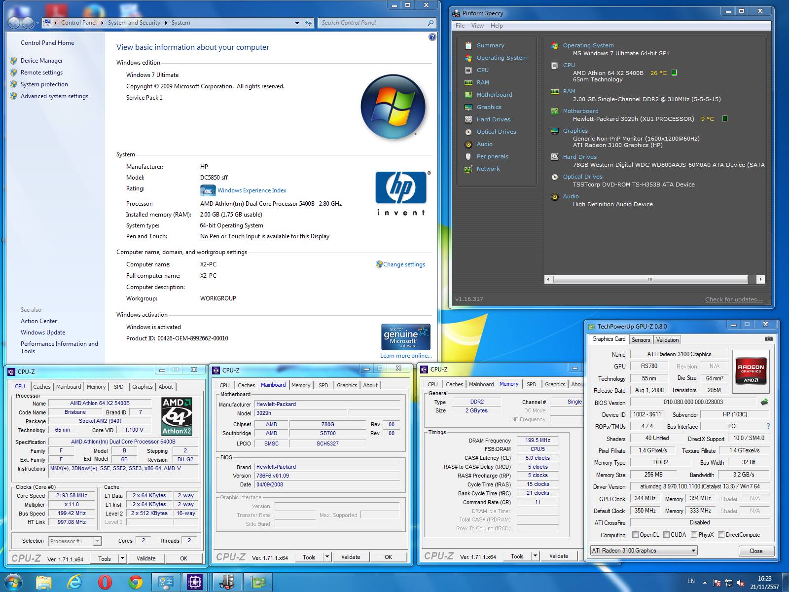Open the Control Panel help icon
The height and width of the screenshot is (592, 789).
click(432, 37)
